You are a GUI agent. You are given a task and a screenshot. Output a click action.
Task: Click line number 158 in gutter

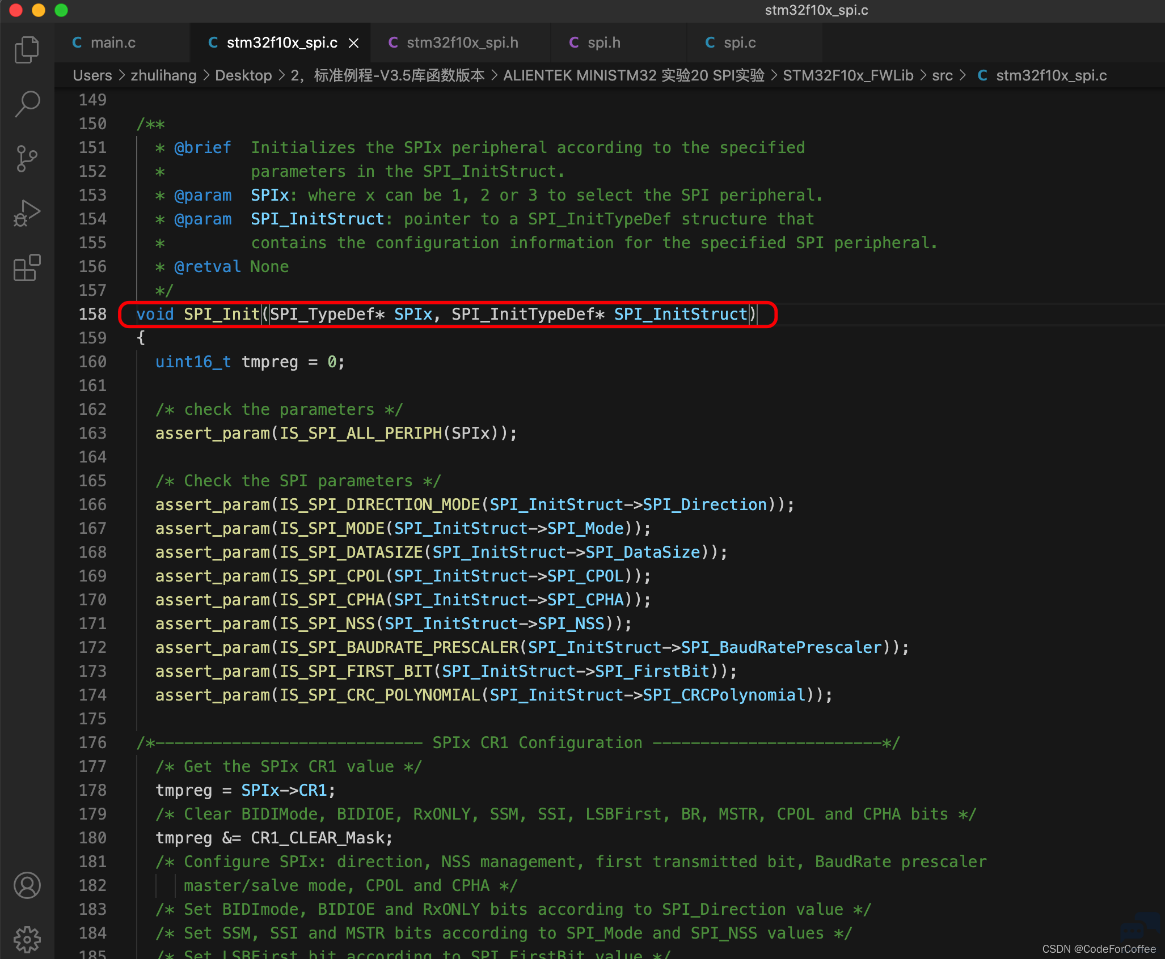click(x=92, y=314)
